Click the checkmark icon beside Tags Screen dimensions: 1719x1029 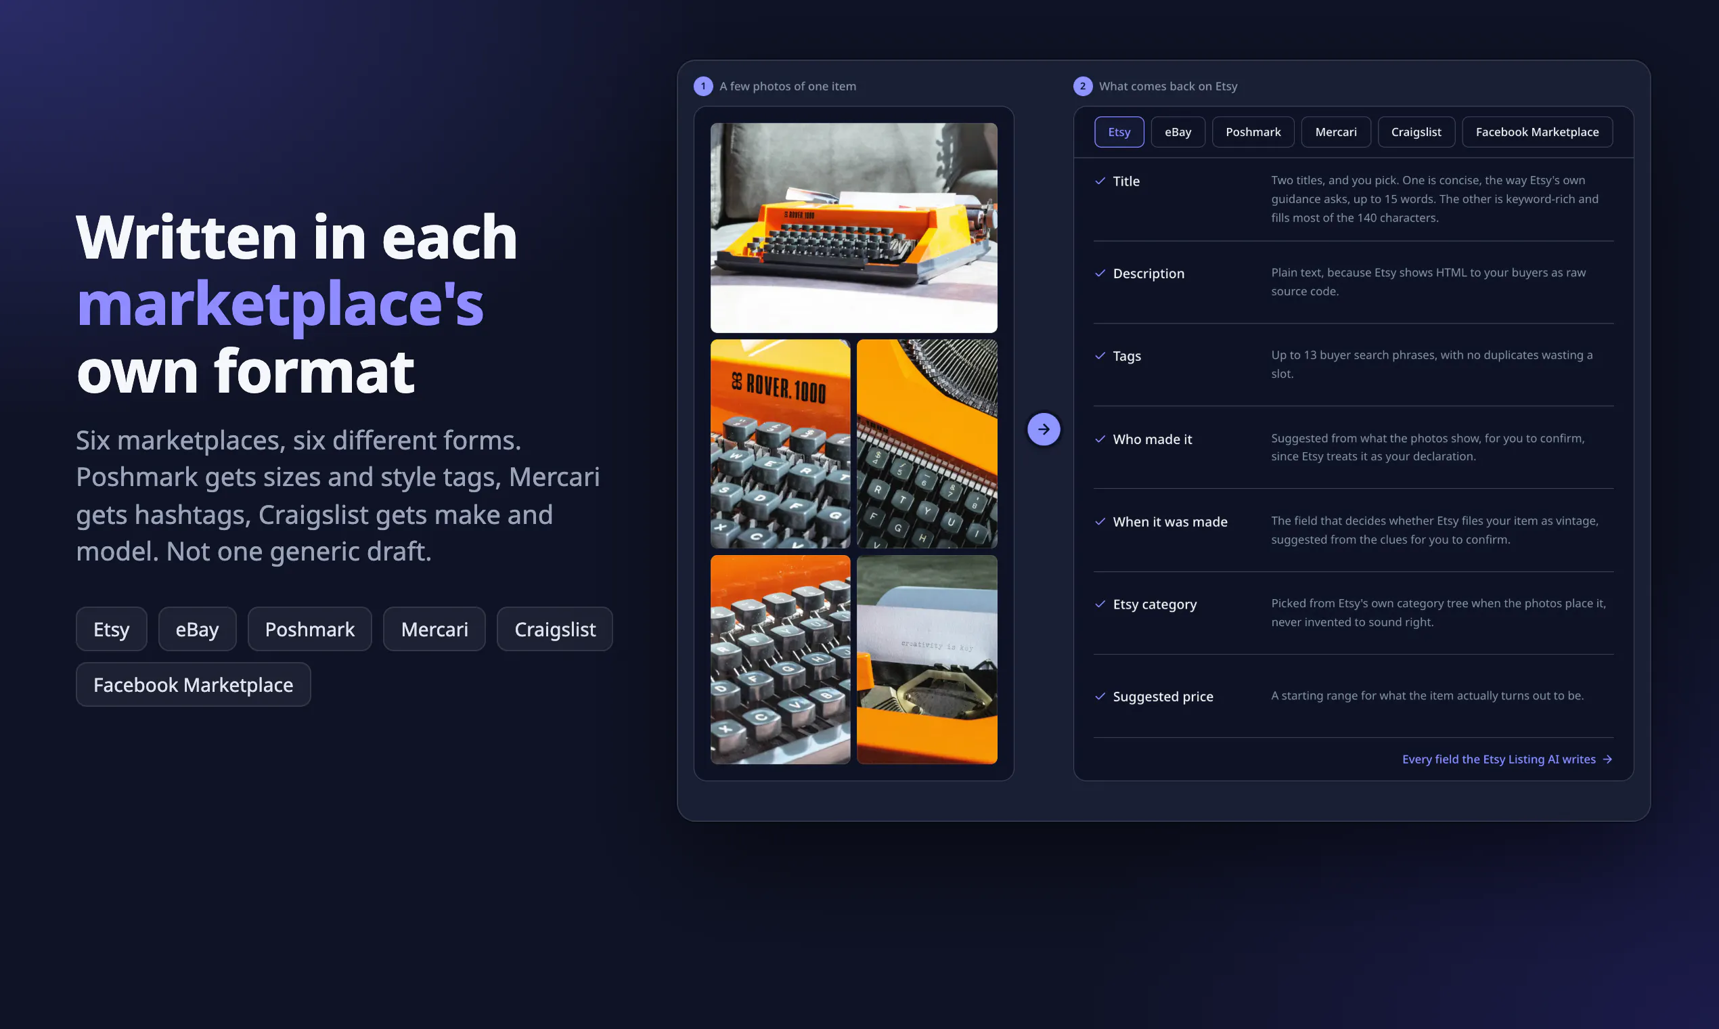pyautogui.click(x=1100, y=355)
